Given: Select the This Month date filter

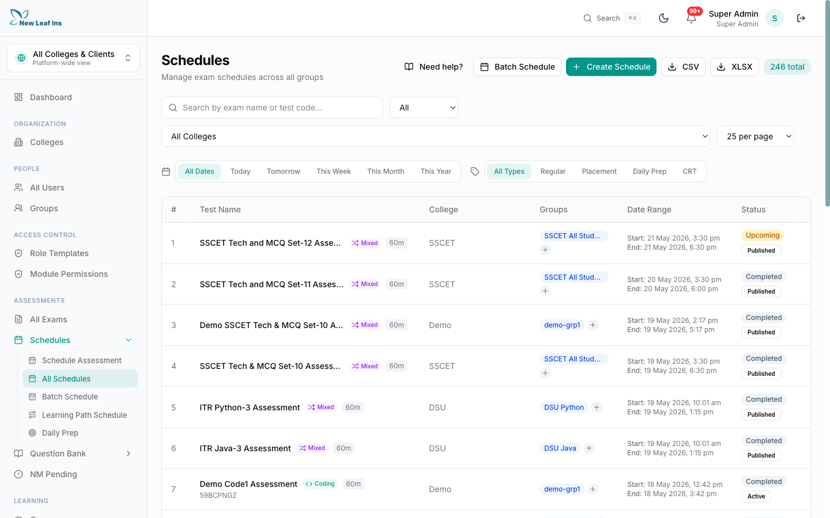Looking at the screenshot, I should [x=386, y=172].
